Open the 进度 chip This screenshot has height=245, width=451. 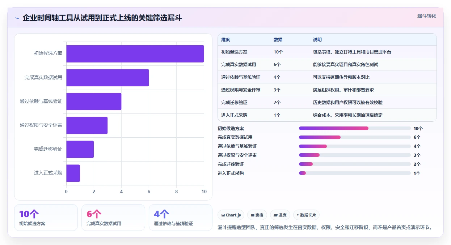point(280,215)
